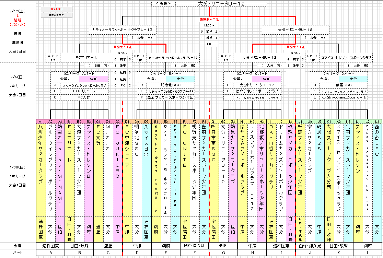The image size is (383, 258).
Task: Select 豊府サッカースポーツ少年団 in row F
Action: click(171, 97)
